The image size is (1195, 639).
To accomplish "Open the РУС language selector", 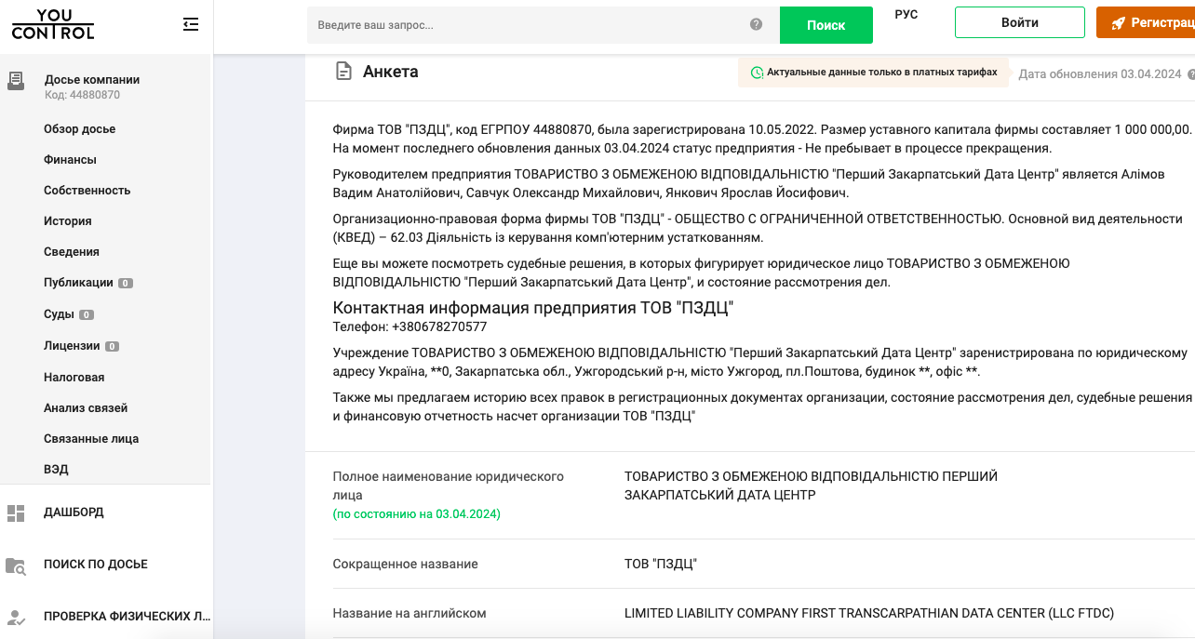I will pyautogui.click(x=906, y=15).
